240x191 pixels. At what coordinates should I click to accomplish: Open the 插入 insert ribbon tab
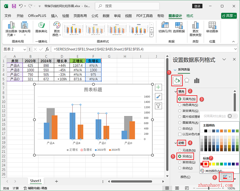[54, 16]
